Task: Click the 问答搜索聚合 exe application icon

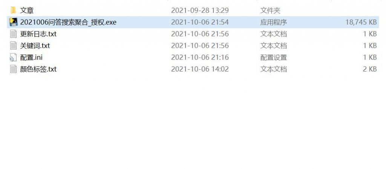Action: tap(13, 22)
